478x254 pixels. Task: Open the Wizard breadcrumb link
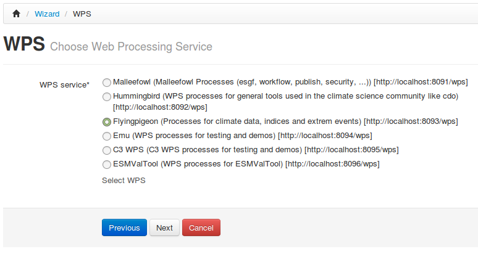(47, 14)
